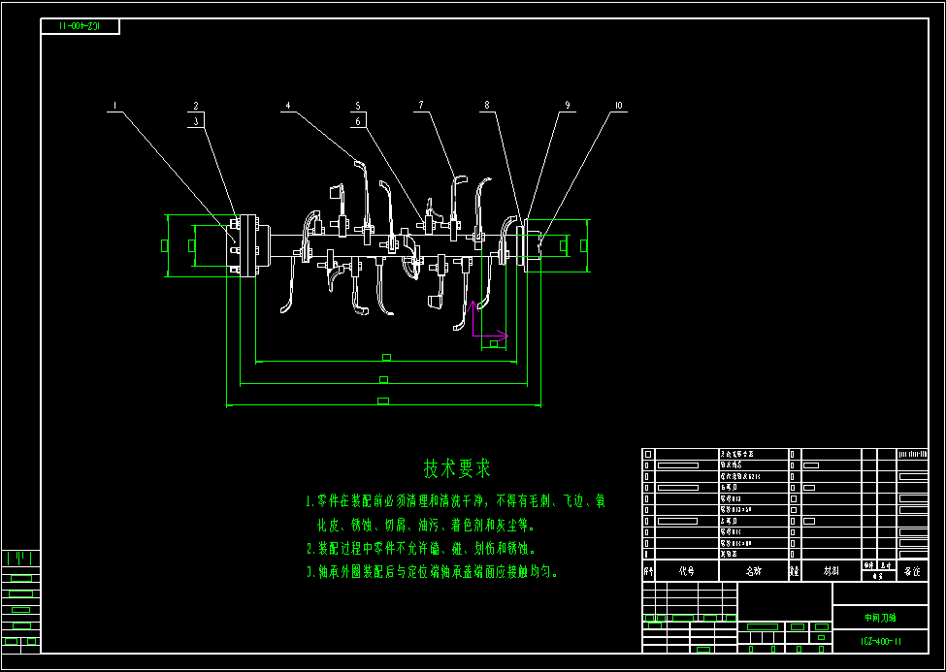Select part balloon number 6

coord(358,121)
